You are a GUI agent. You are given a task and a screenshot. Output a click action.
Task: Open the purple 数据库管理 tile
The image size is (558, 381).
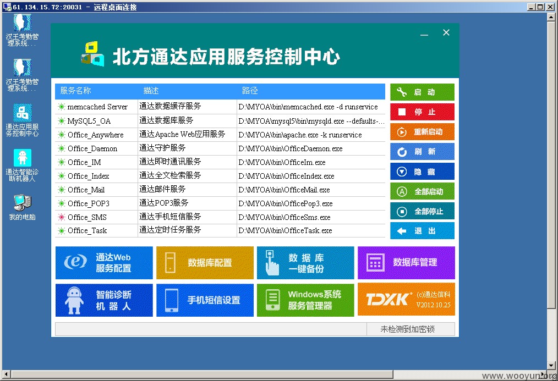tap(406, 263)
